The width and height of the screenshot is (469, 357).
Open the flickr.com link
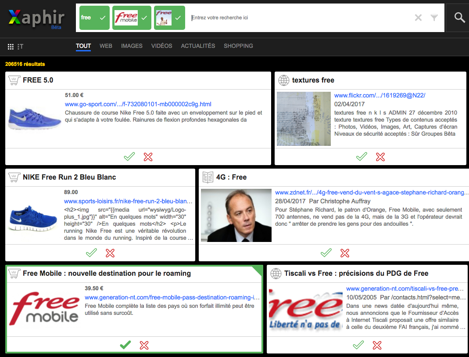(379, 95)
